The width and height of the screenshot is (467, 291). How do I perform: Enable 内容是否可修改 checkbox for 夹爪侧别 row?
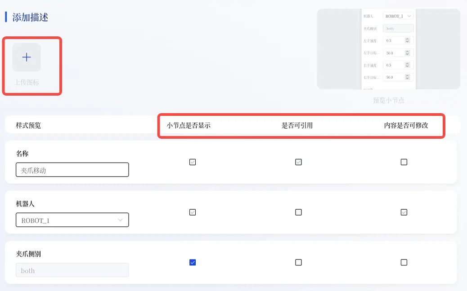coord(404,262)
